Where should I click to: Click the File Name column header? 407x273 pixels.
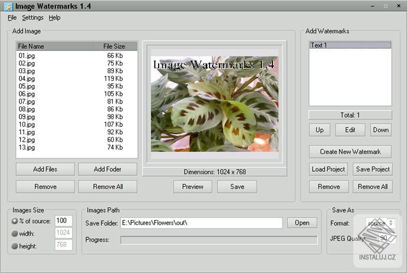click(54, 46)
